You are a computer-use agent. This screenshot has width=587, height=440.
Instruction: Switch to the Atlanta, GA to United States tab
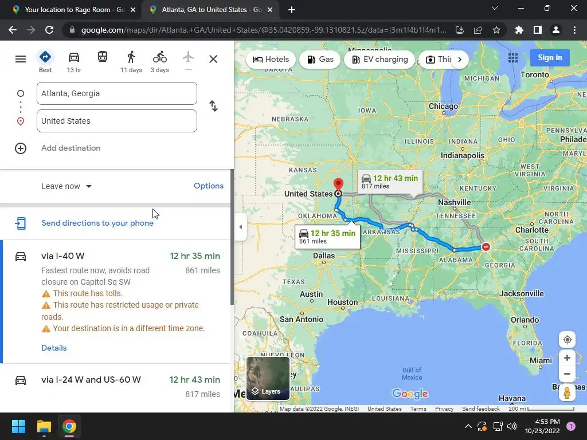(x=211, y=10)
